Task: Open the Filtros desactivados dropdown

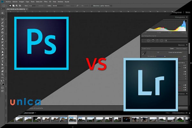Action: click(180, 113)
